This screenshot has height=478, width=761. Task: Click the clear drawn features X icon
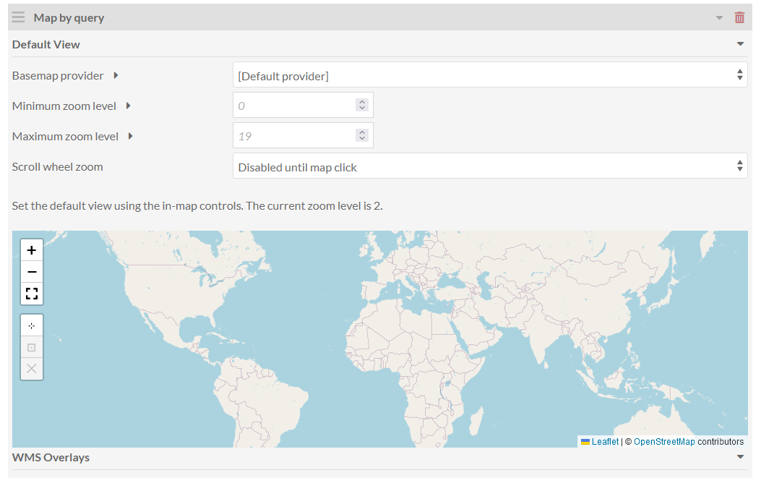(32, 369)
